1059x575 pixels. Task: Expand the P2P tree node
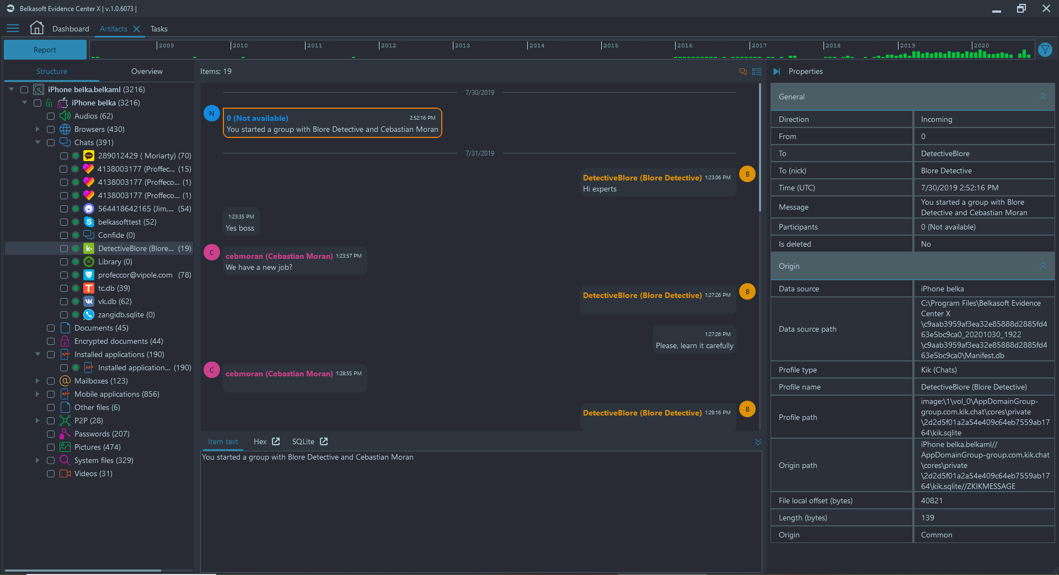click(38, 420)
